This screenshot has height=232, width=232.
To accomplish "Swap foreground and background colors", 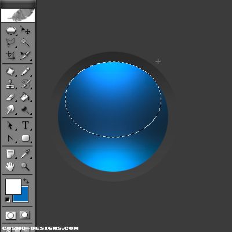I will click(26, 181).
